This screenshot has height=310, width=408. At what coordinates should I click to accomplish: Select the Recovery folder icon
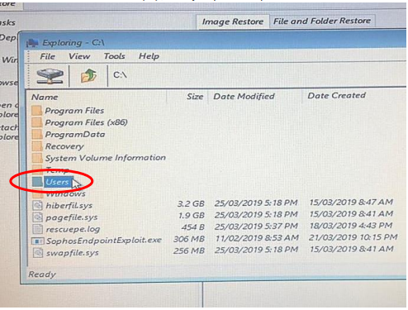37,146
